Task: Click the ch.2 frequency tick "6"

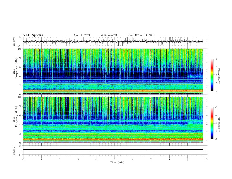Action: pyautogui.click(x=21, y=116)
